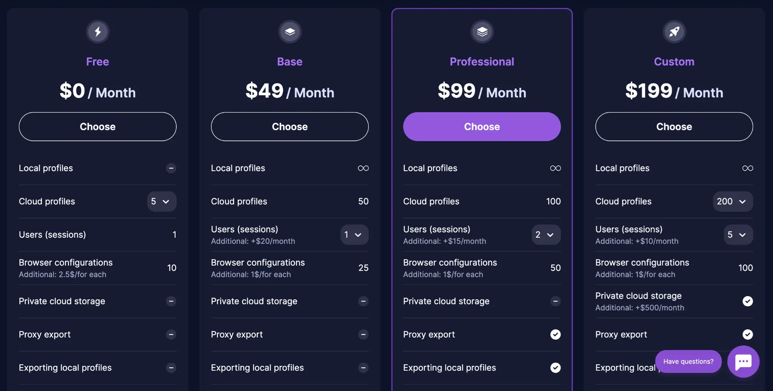This screenshot has width=773, height=391.
Task: Click the Free plan lightning bolt icon
Action: (98, 32)
